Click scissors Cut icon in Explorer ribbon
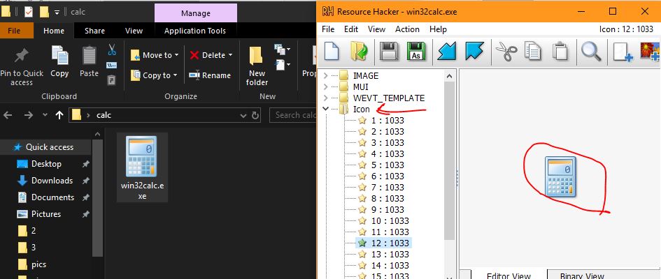 click(x=112, y=50)
